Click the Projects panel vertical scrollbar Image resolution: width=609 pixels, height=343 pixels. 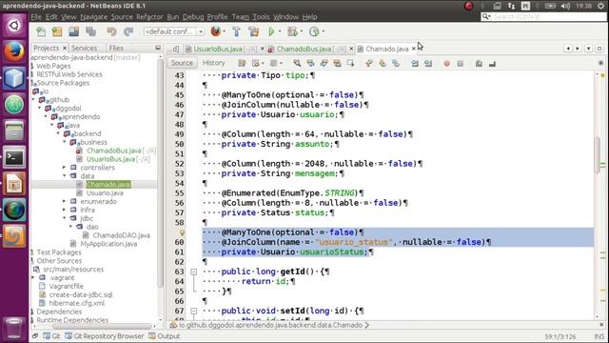point(161,173)
